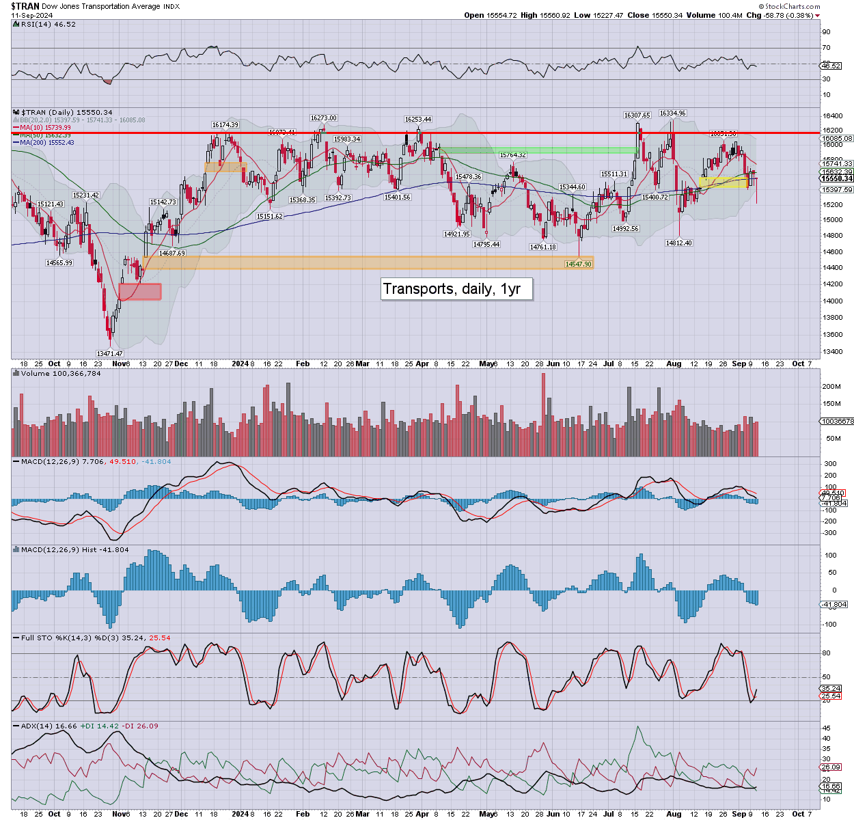Click the yellow highlighted zone near September
The width and height of the screenshot is (854, 820).
click(x=724, y=182)
